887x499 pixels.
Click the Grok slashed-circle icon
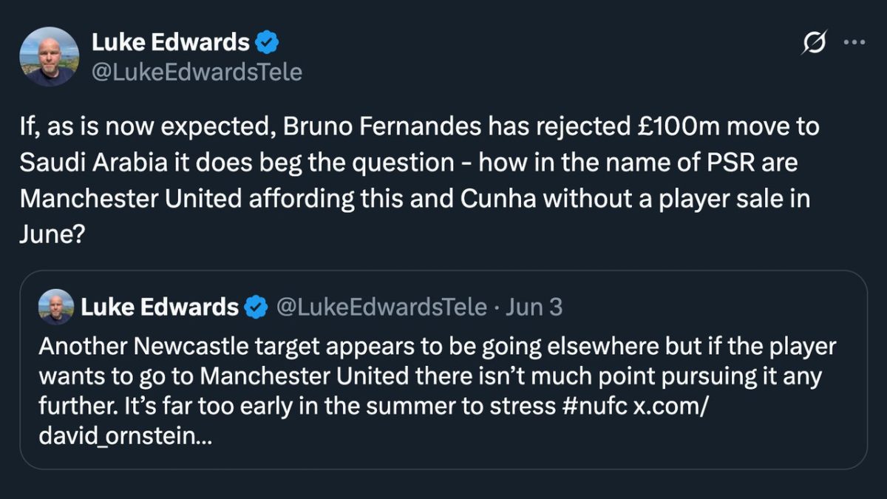pos(814,44)
